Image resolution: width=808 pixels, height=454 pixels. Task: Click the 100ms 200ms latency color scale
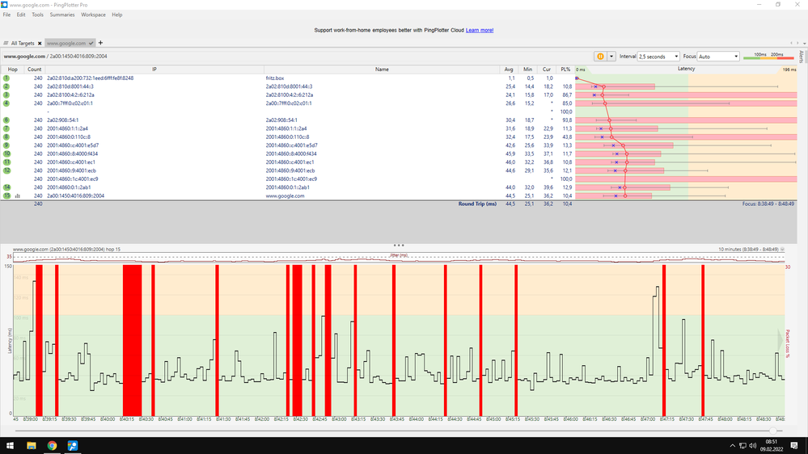coord(768,56)
